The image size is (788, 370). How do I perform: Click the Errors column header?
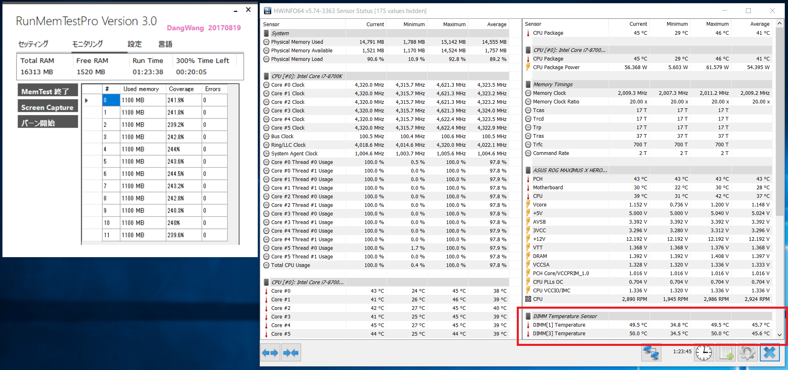point(214,89)
